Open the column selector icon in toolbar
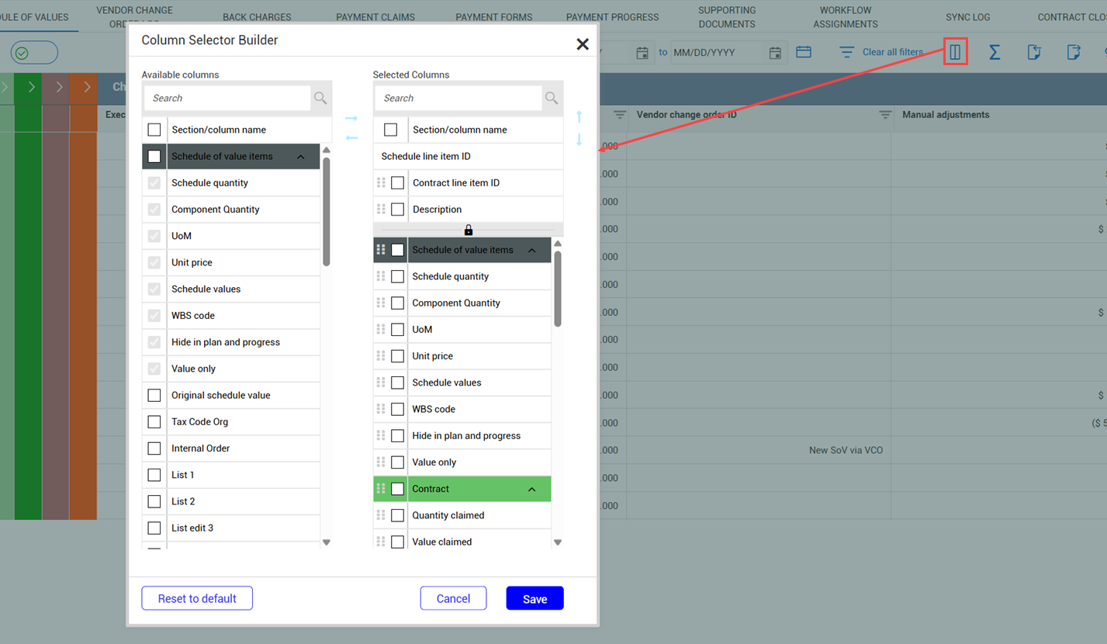1107x644 pixels. tap(956, 52)
